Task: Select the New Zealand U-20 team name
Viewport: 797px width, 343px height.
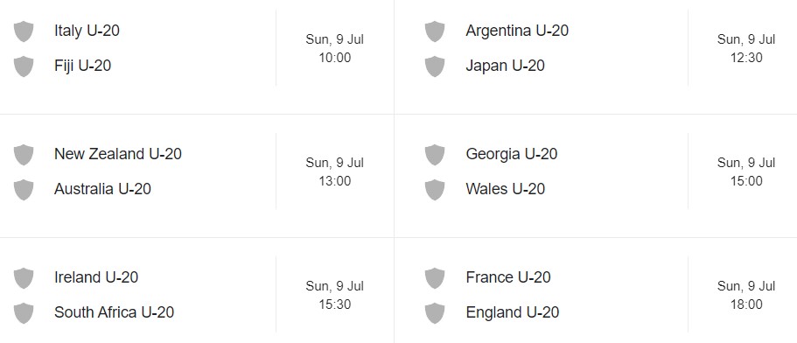Action: [x=118, y=153]
